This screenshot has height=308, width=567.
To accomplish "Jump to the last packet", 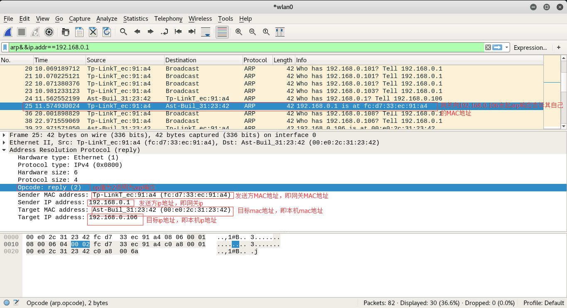I will coord(192,32).
